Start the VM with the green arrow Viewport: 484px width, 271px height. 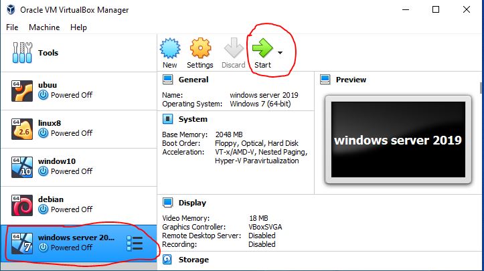tap(262, 48)
